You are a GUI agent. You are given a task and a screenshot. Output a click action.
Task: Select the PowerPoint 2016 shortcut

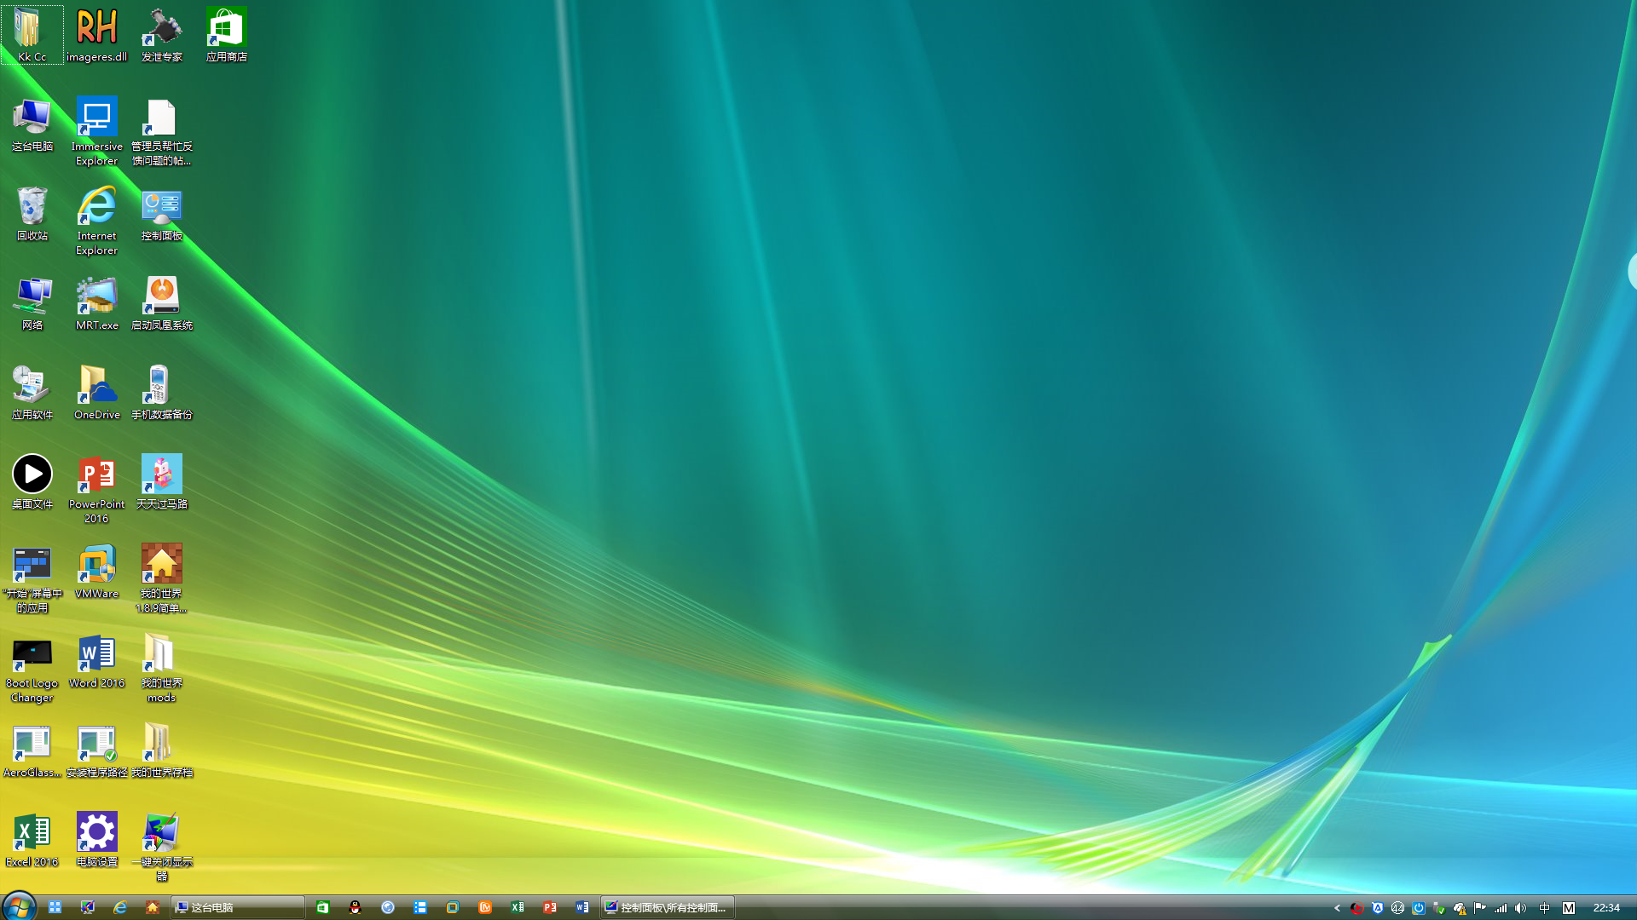click(x=96, y=489)
